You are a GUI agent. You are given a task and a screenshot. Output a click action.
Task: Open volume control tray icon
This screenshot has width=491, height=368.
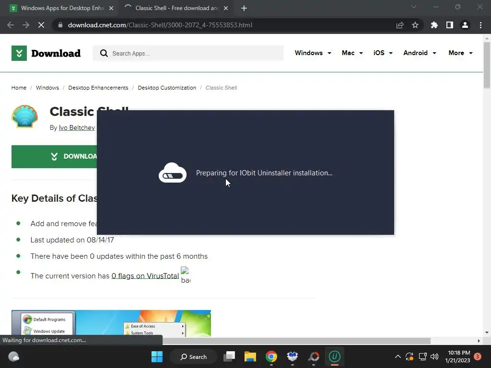pos(434,356)
